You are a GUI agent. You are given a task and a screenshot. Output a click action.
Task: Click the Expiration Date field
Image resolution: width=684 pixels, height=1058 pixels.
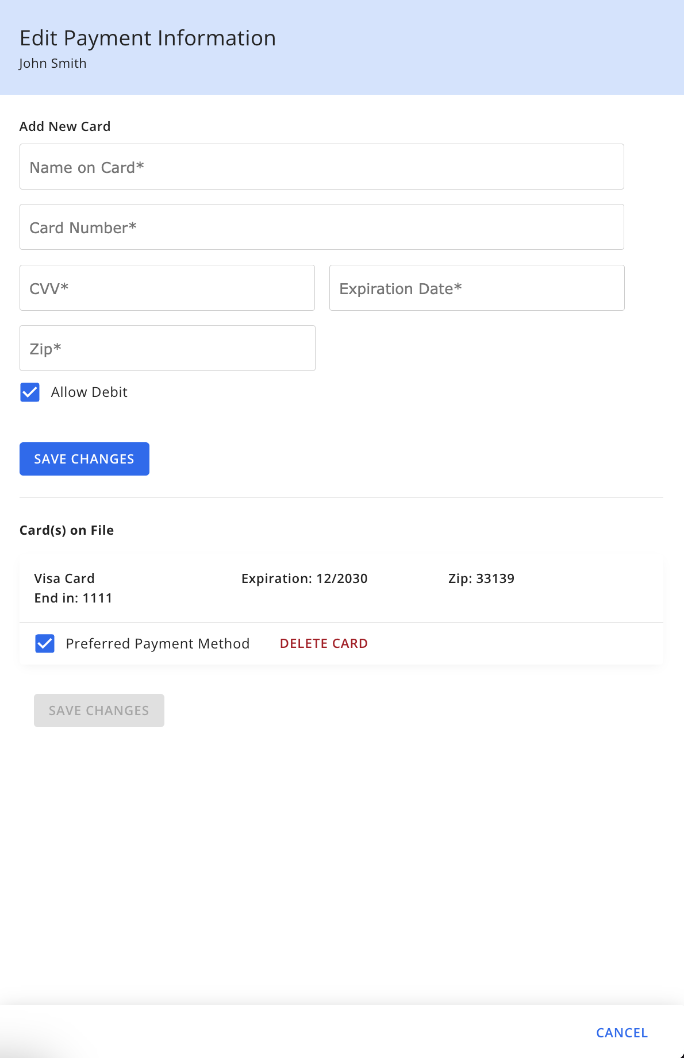(x=477, y=288)
